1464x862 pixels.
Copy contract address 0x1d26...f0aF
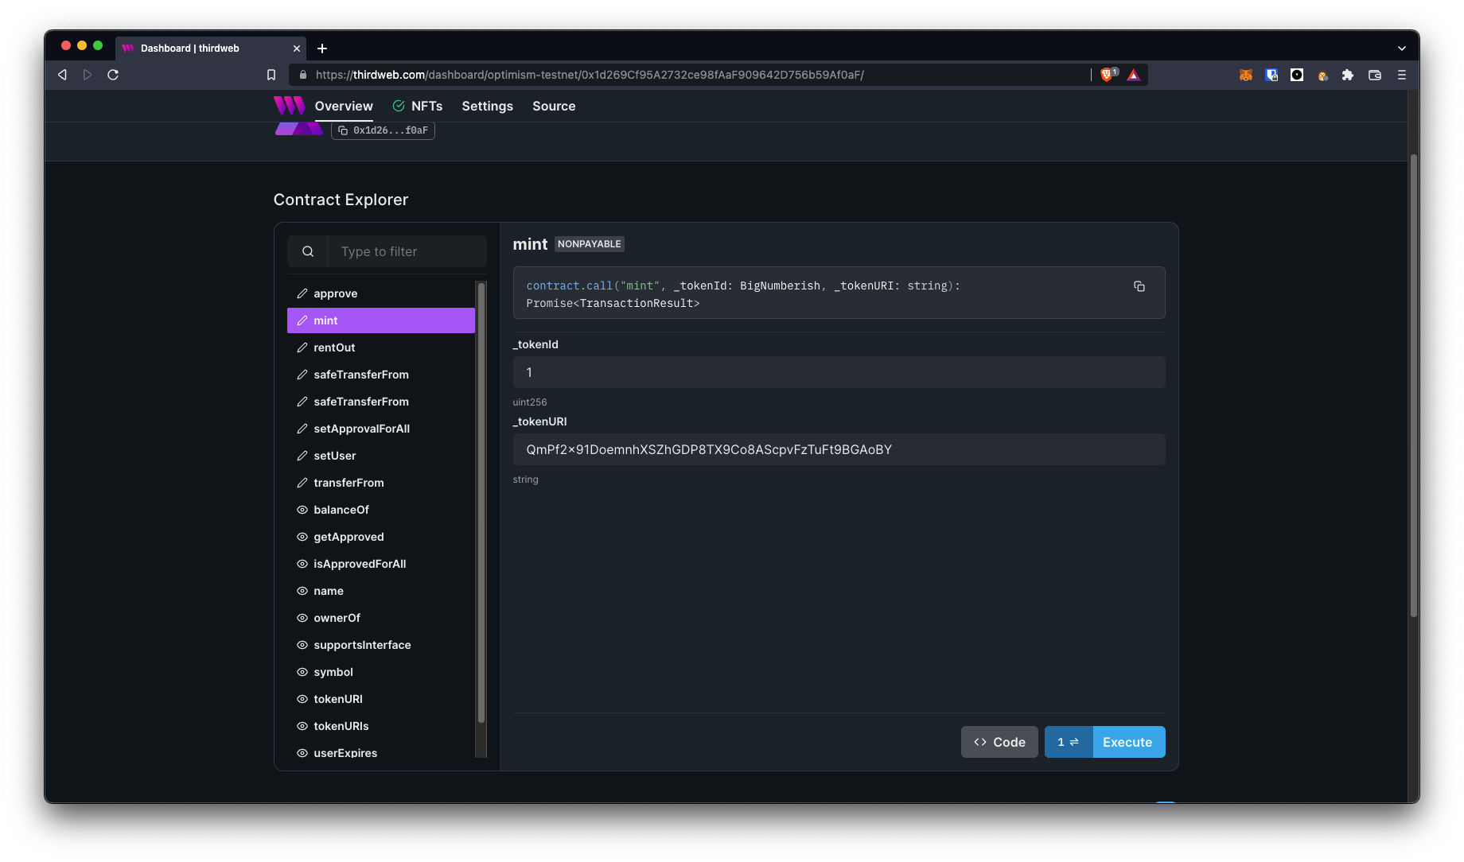[383, 130]
